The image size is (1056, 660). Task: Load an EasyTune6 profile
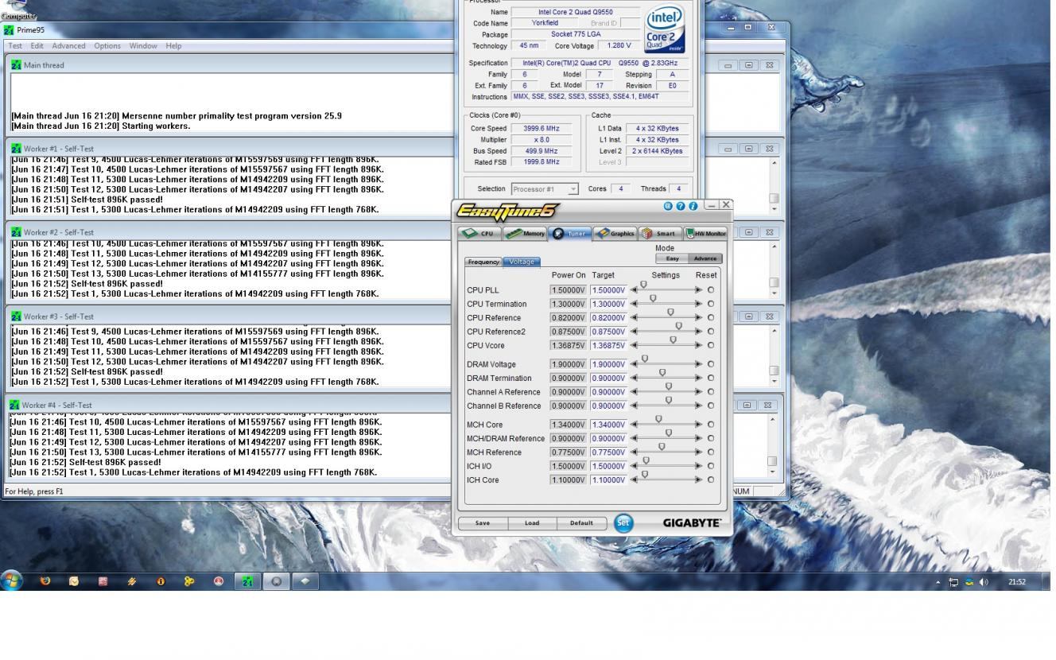click(532, 523)
